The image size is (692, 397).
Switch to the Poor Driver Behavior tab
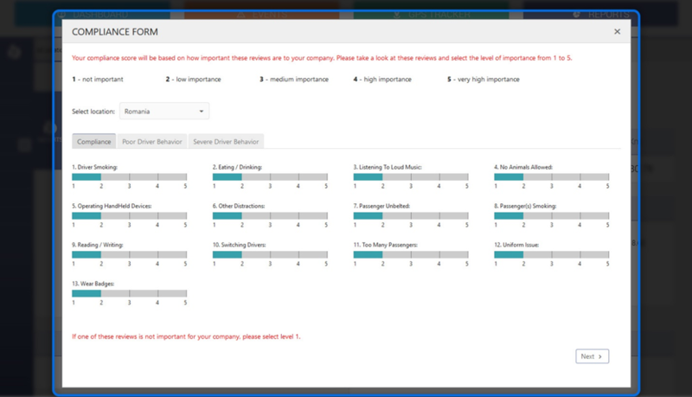pos(152,142)
